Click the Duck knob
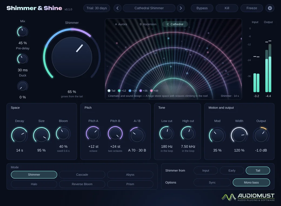Screen dimensions: 281x206 point(23,86)
